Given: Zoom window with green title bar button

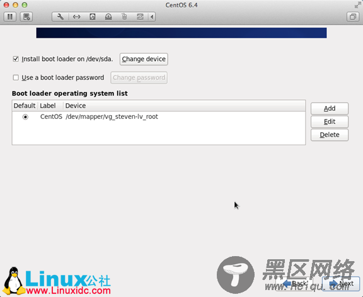Looking at the screenshot, I should coord(25,5).
